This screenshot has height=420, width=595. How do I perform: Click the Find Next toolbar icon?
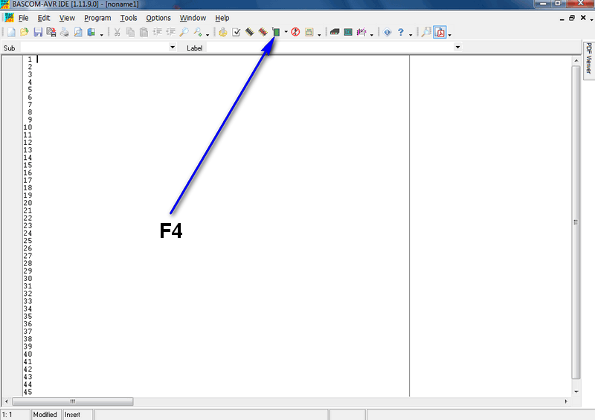coord(198,32)
